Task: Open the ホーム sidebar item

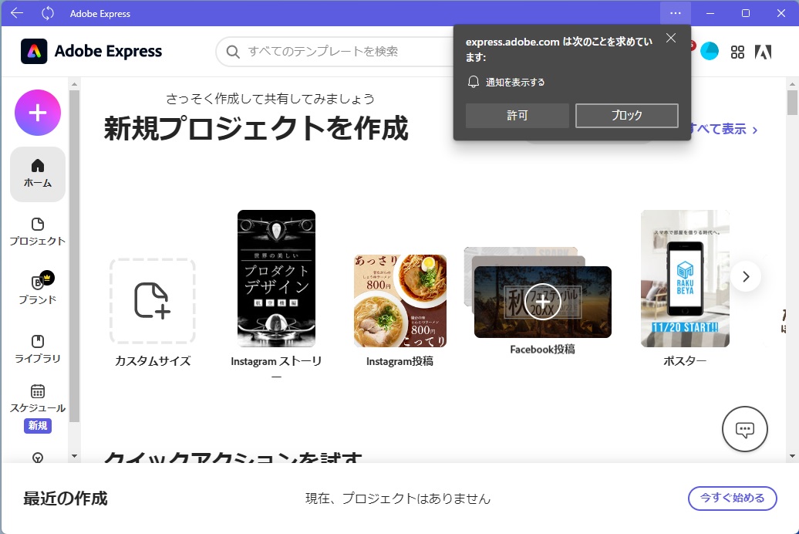Action: (38, 174)
